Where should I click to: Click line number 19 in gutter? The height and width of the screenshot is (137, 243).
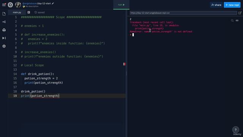click(x=15, y=96)
